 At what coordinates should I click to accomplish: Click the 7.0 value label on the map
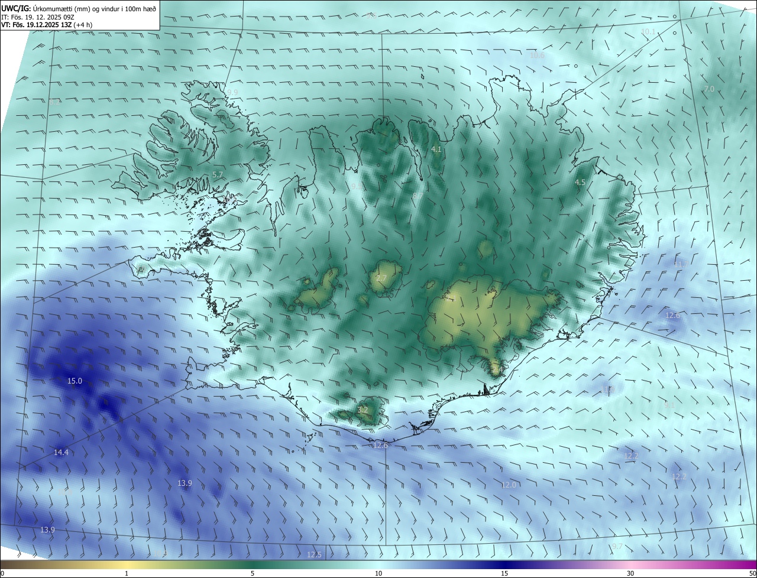tap(709, 89)
